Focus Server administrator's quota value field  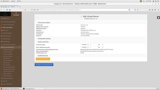point(93,47)
